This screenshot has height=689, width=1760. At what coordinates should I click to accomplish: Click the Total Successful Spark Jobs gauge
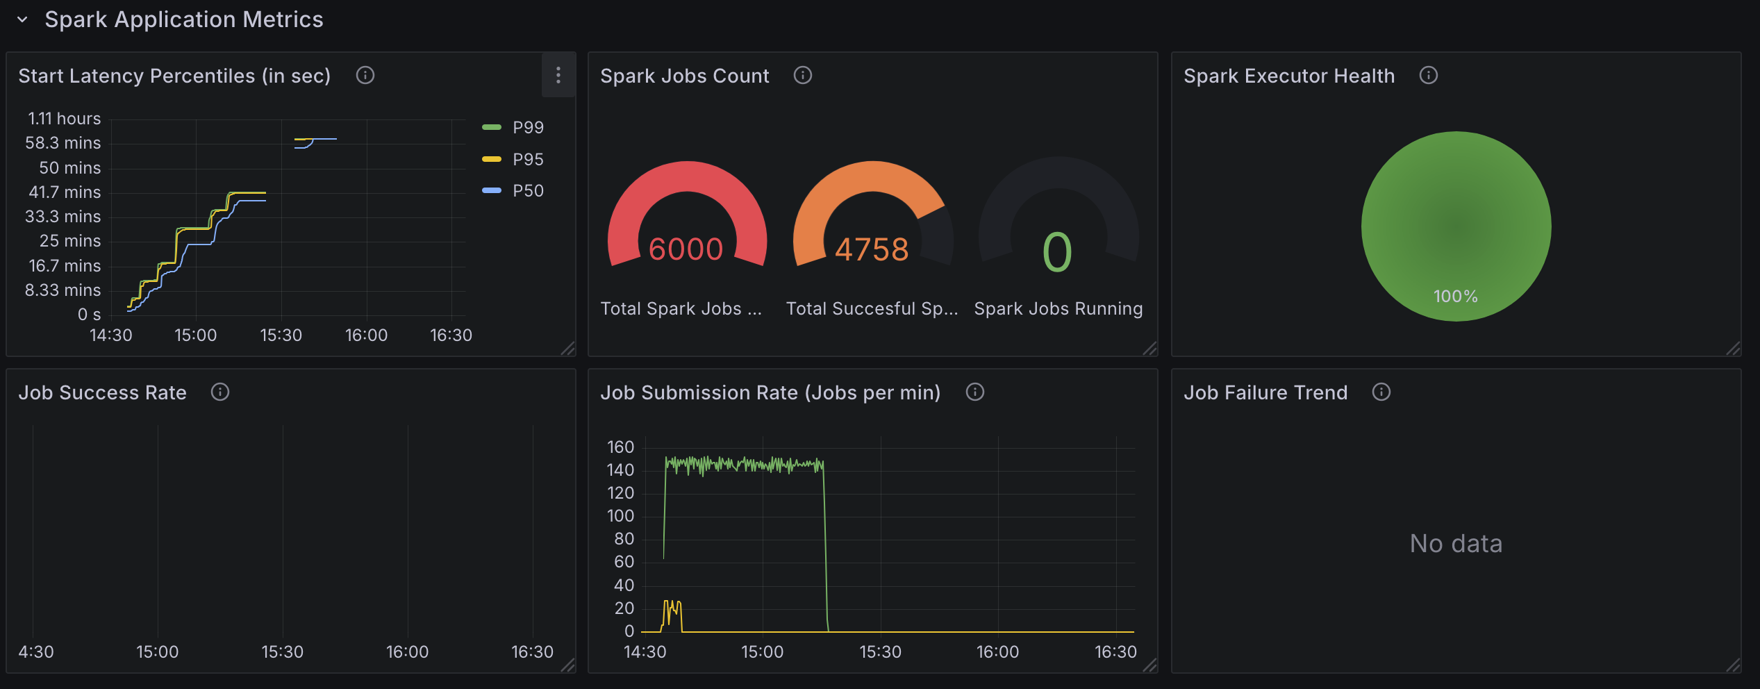click(x=871, y=247)
